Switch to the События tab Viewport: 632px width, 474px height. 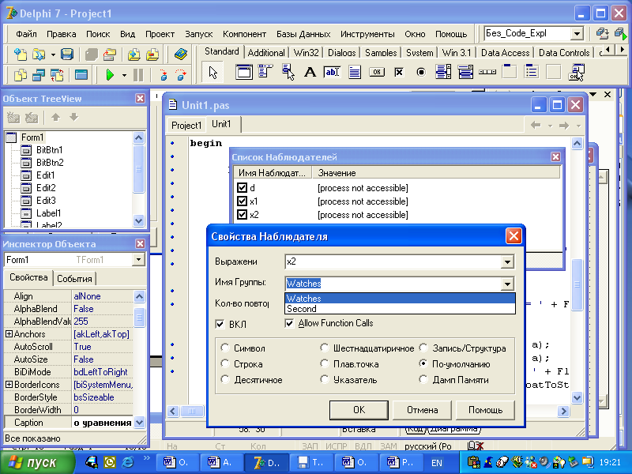point(74,279)
